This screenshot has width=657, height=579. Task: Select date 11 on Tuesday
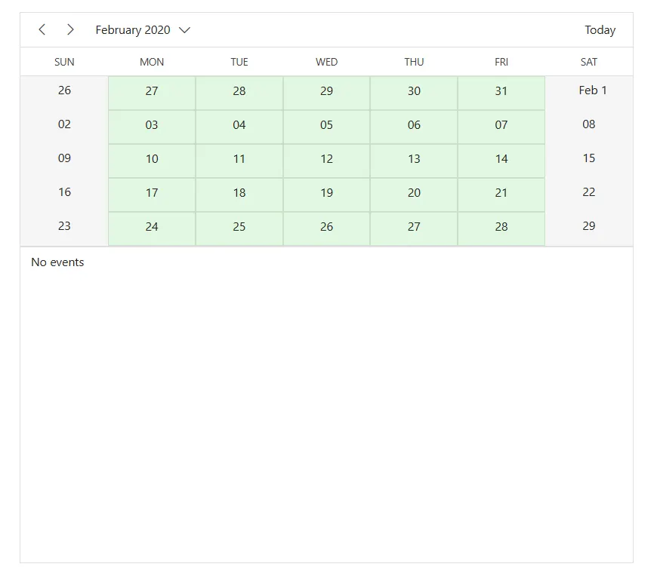tap(239, 161)
